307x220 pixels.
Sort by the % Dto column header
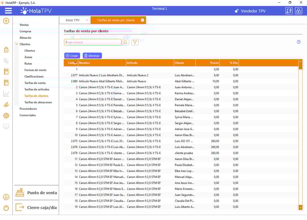pos(229,63)
